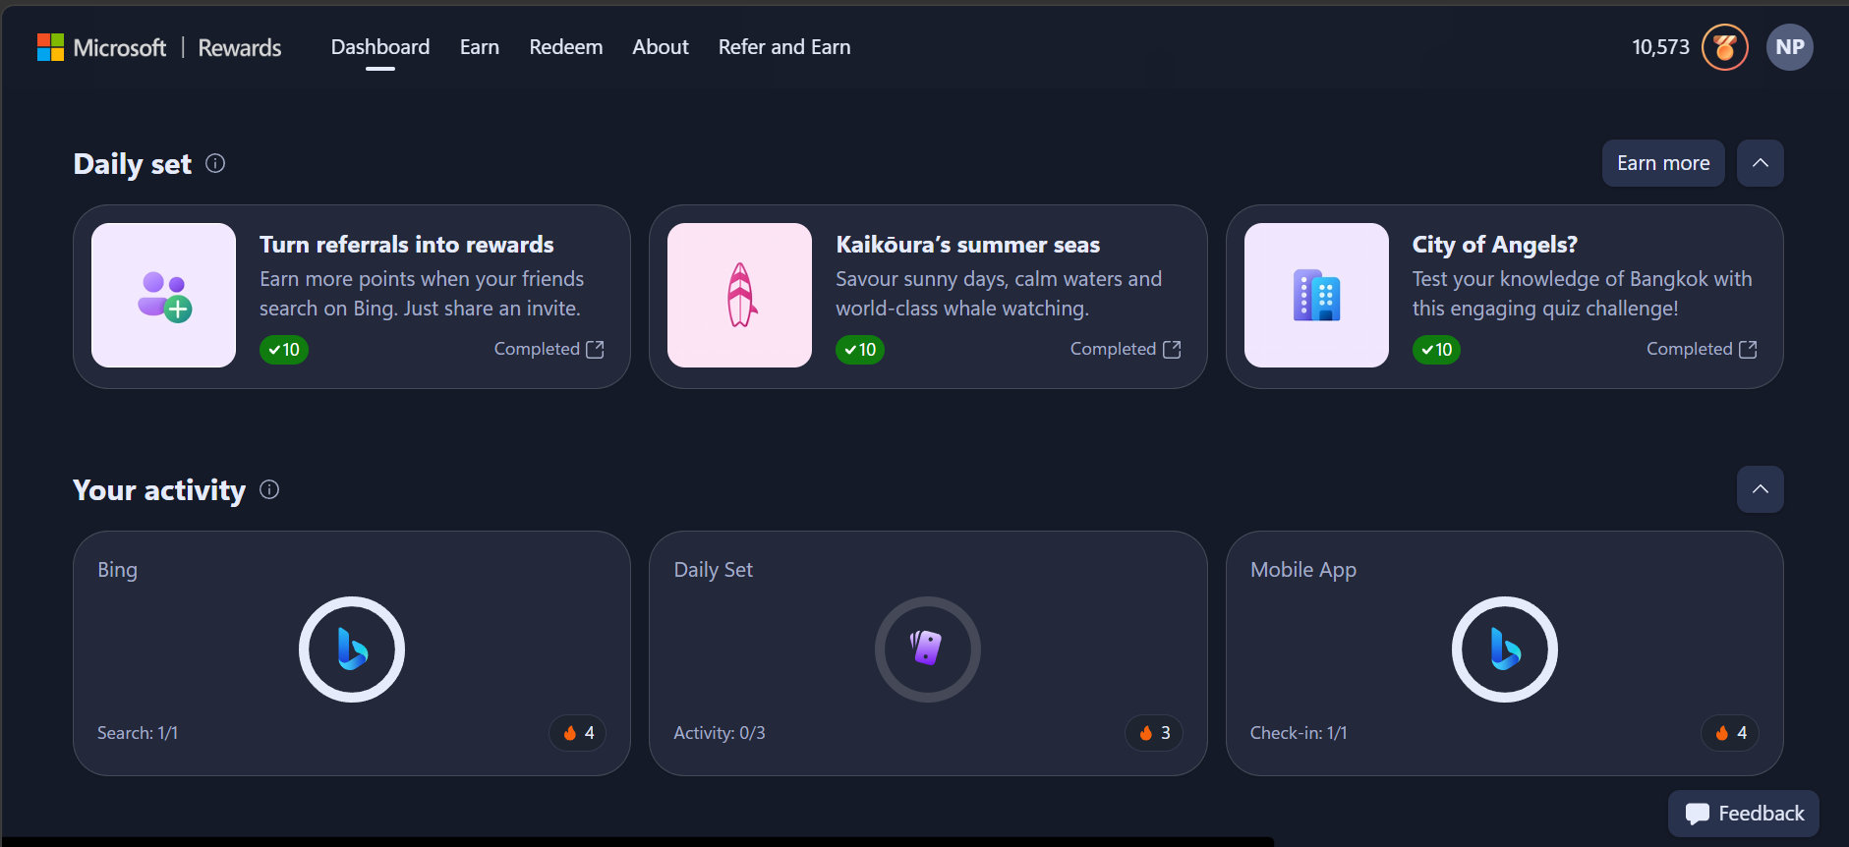Click the streak flame badge in Daily Set card
The width and height of the screenshot is (1849, 847).
(x=1154, y=733)
